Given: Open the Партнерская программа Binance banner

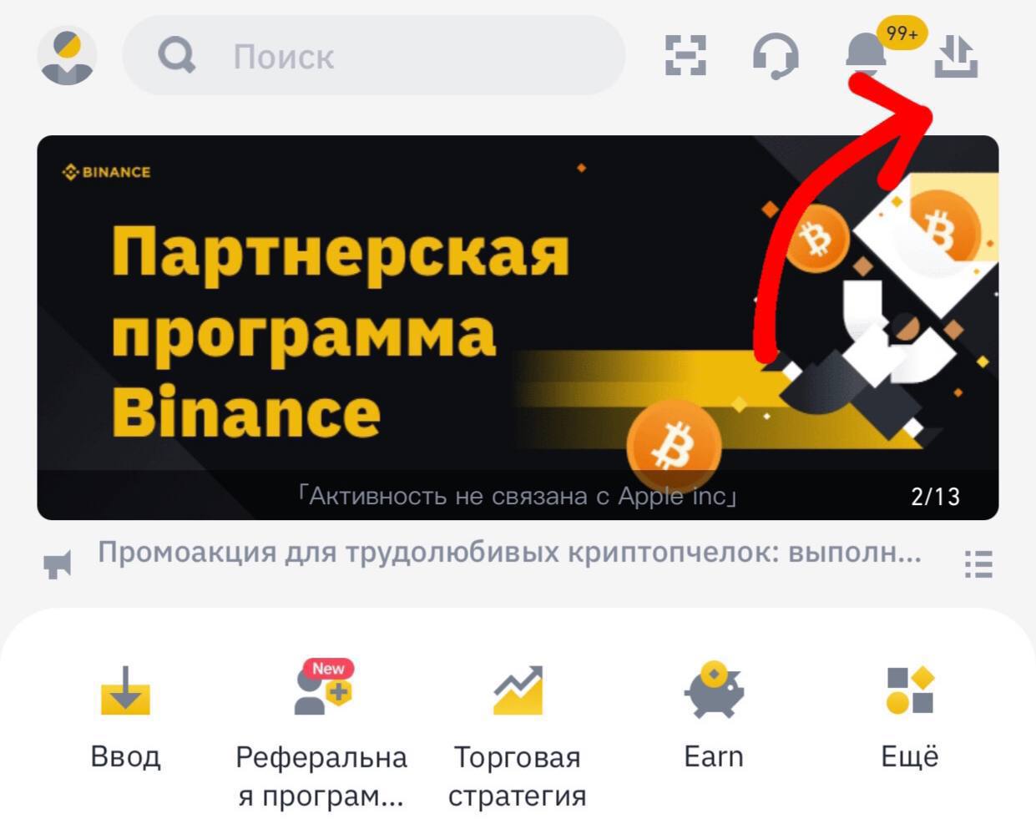Looking at the screenshot, I should [x=518, y=327].
